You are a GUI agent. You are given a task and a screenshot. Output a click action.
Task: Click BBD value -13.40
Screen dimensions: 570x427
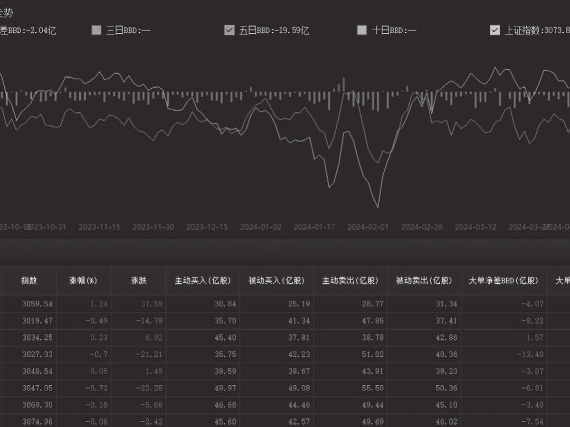[x=504, y=354]
